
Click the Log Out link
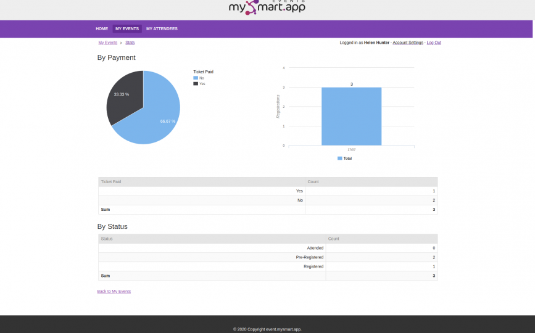pos(434,43)
